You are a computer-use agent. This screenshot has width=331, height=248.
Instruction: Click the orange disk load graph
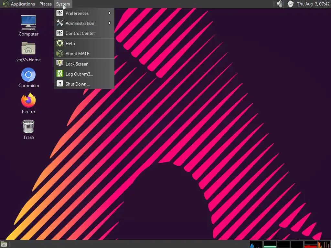click(324, 244)
